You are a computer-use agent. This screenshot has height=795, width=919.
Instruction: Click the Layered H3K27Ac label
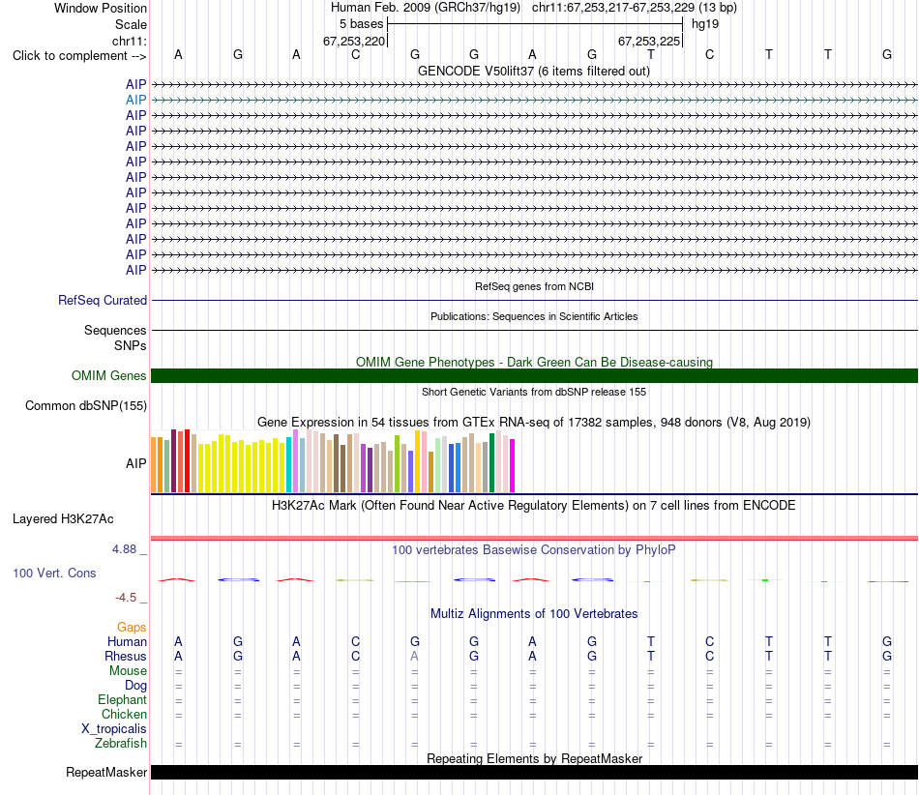[x=63, y=519]
